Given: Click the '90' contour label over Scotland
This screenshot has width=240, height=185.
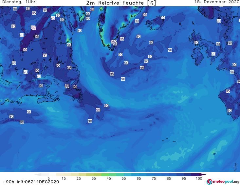Looking at the screenshot, I should click(196, 42).
